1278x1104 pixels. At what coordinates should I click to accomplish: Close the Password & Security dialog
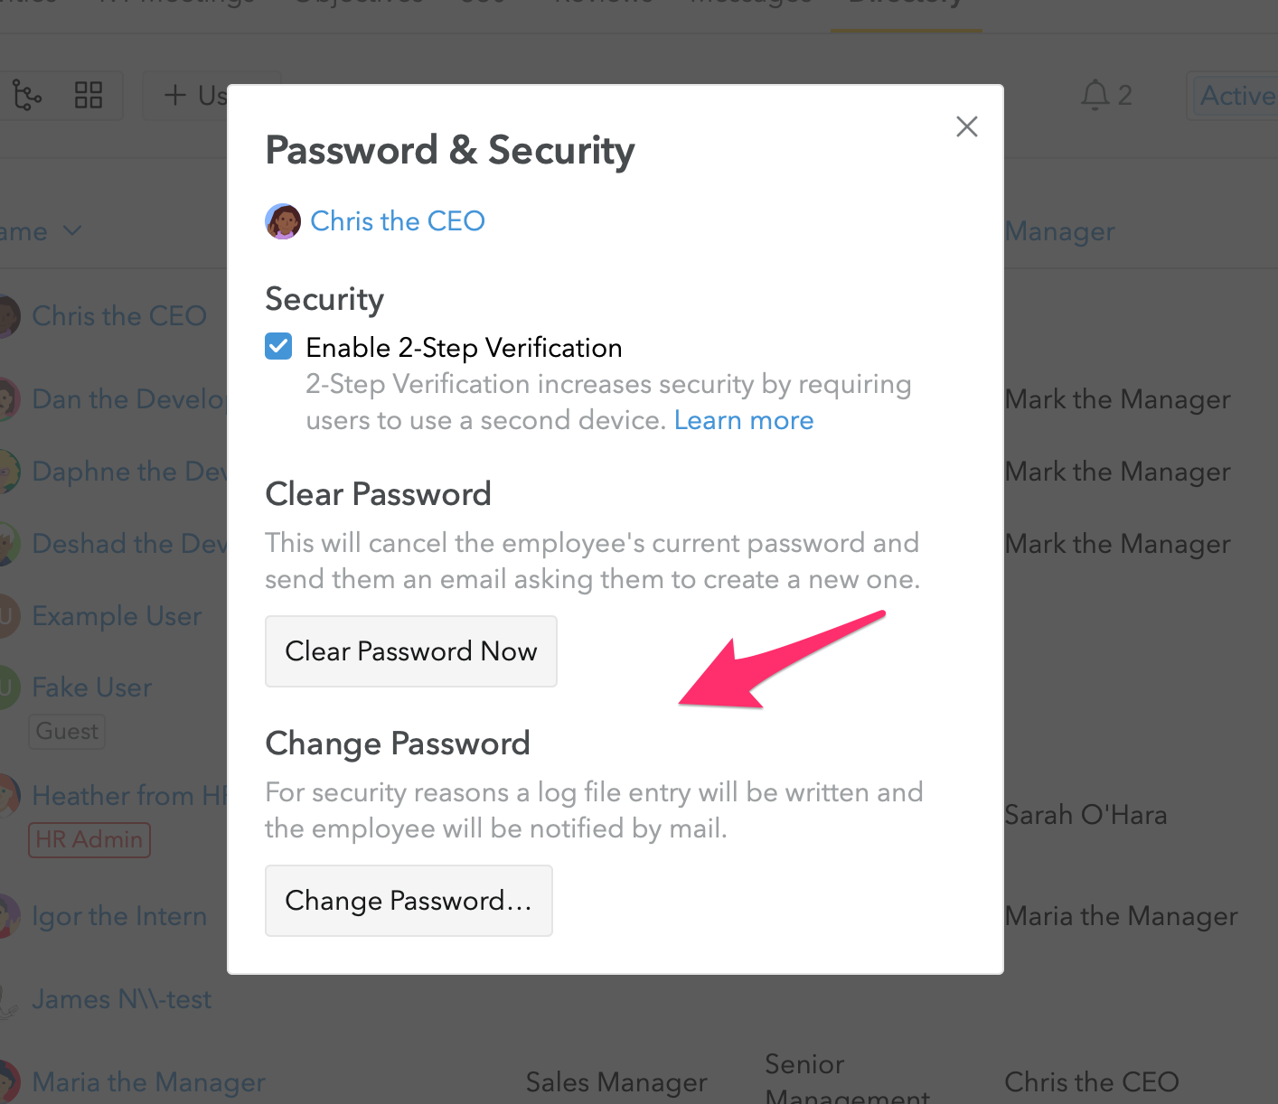(x=966, y=126)
